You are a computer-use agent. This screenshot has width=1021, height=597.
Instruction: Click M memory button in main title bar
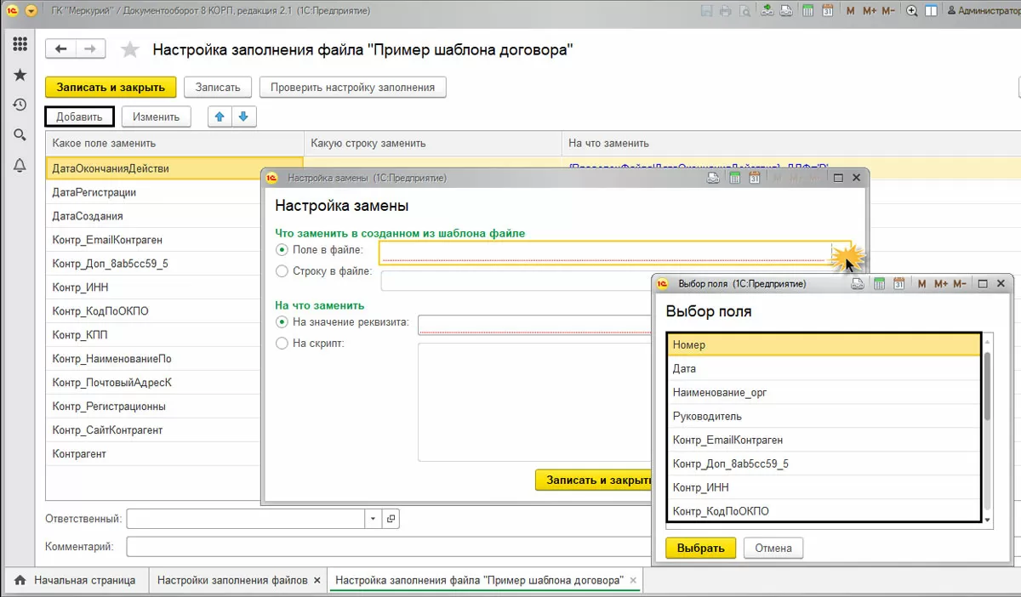click(x=850, y=11)
